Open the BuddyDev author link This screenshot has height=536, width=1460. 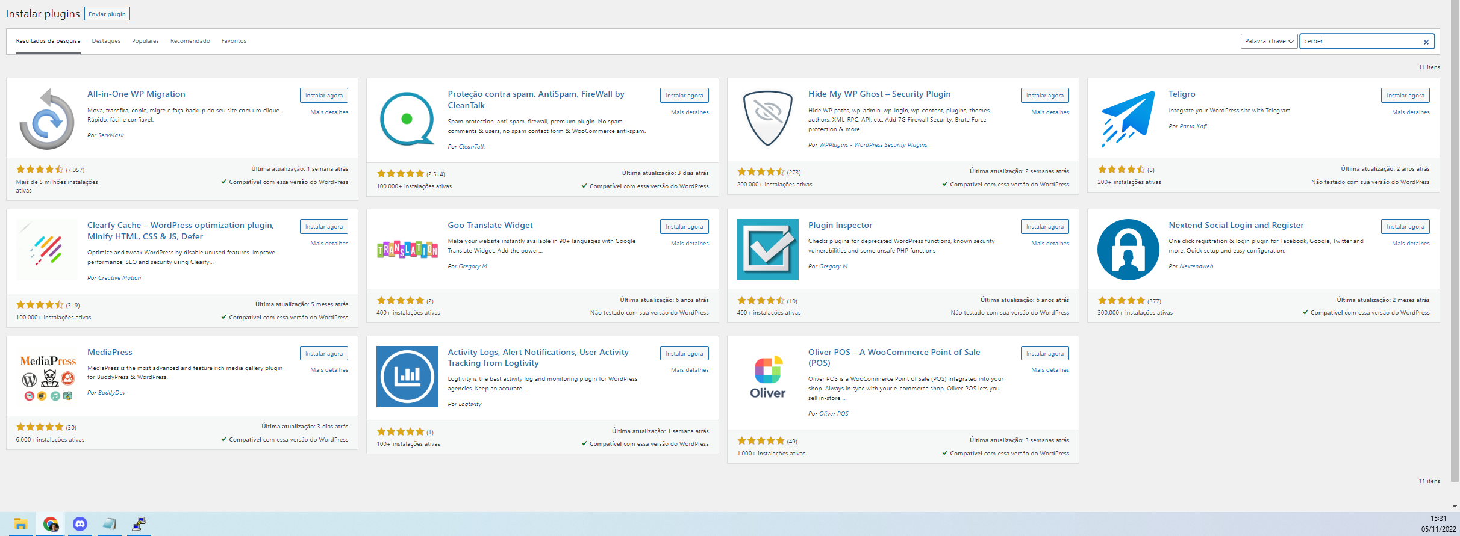click(x=112, y=393)
